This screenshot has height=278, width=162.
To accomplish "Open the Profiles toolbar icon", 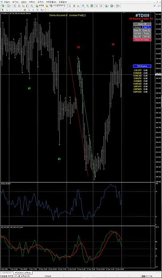I will click(8, 6).
